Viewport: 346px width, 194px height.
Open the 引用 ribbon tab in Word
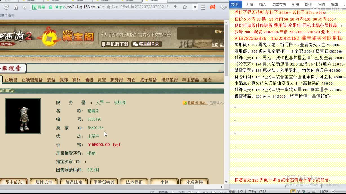tap(295, 4)
